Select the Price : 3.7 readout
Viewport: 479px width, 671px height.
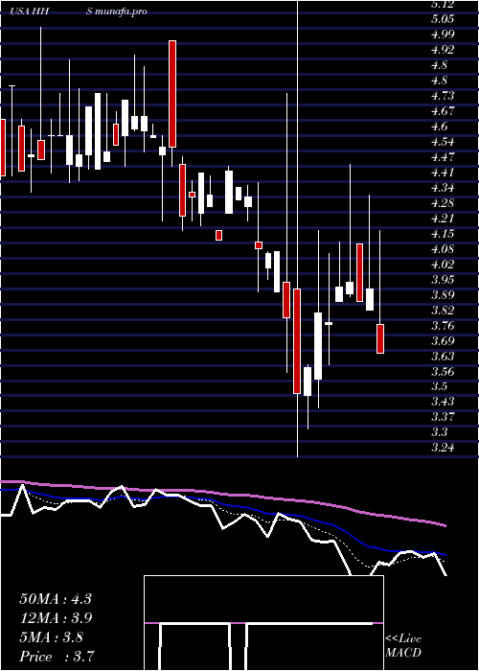click(57, 657)
